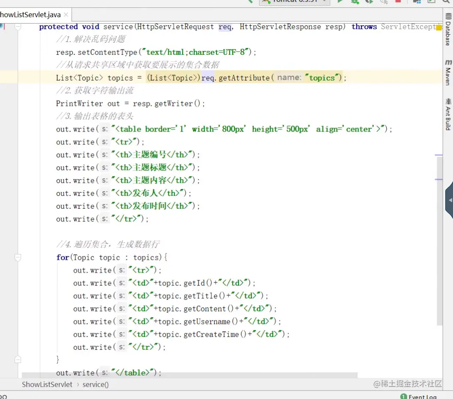This screenshot has width=453, height=399.
Task: Click the (List<Topic>) cast expression
Action: [x=173, y=78]
